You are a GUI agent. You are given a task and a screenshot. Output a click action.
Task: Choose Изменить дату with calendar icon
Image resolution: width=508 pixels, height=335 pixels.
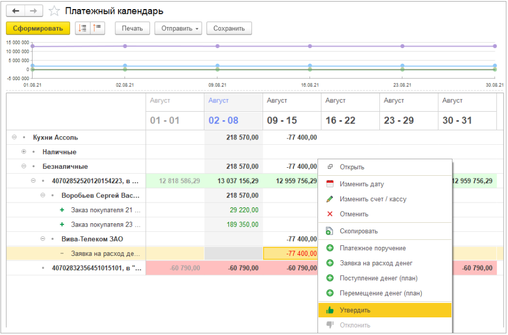coord(361,184)
